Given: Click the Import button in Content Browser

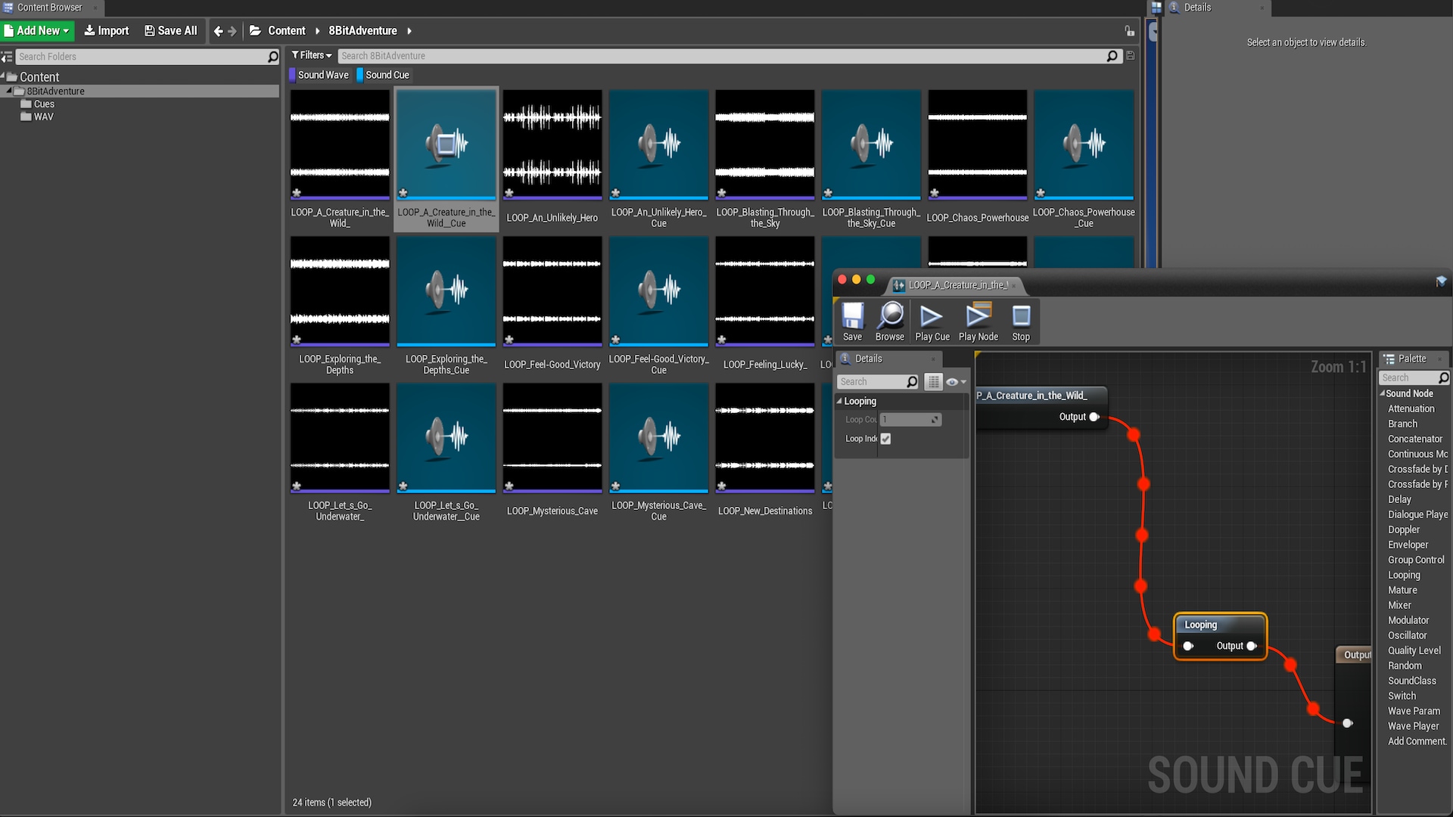Looking at the screenshot, I should 107,31.
